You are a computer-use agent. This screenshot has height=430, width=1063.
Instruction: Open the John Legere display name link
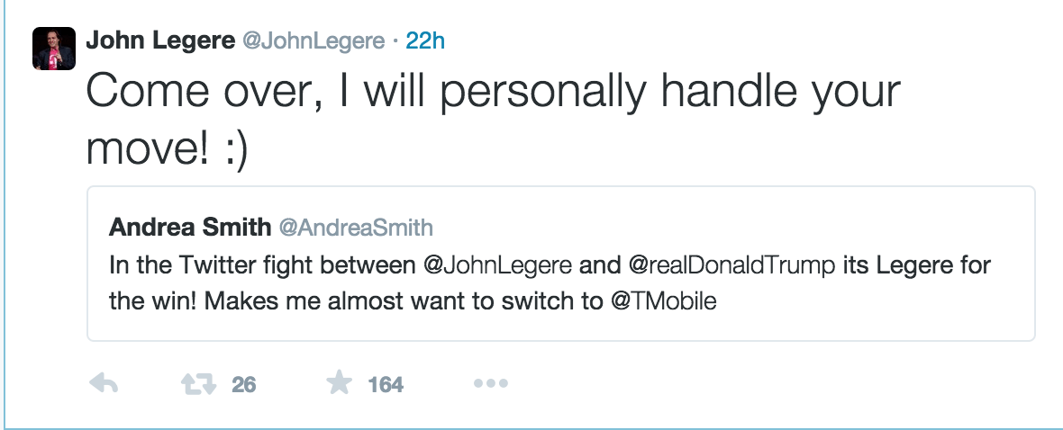[159, 40]
